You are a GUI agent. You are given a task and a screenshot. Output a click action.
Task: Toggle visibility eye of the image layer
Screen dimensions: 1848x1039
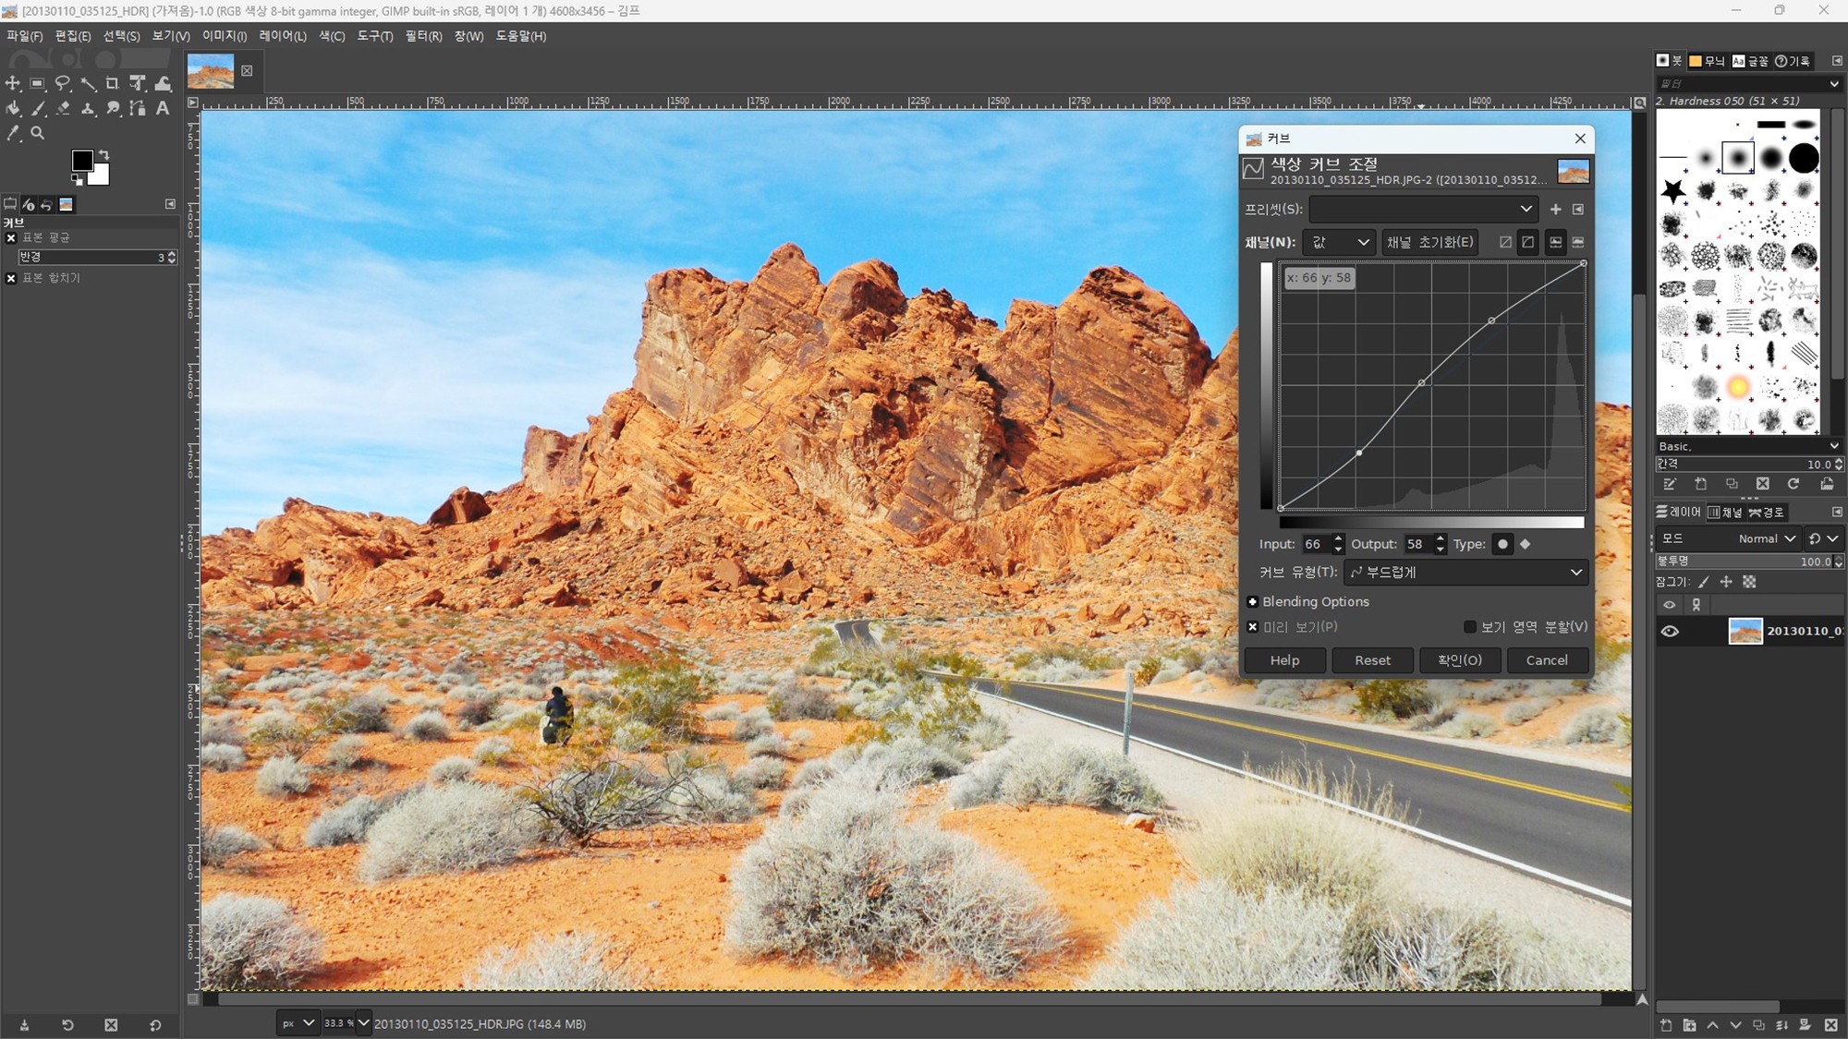pos(1670,632)
